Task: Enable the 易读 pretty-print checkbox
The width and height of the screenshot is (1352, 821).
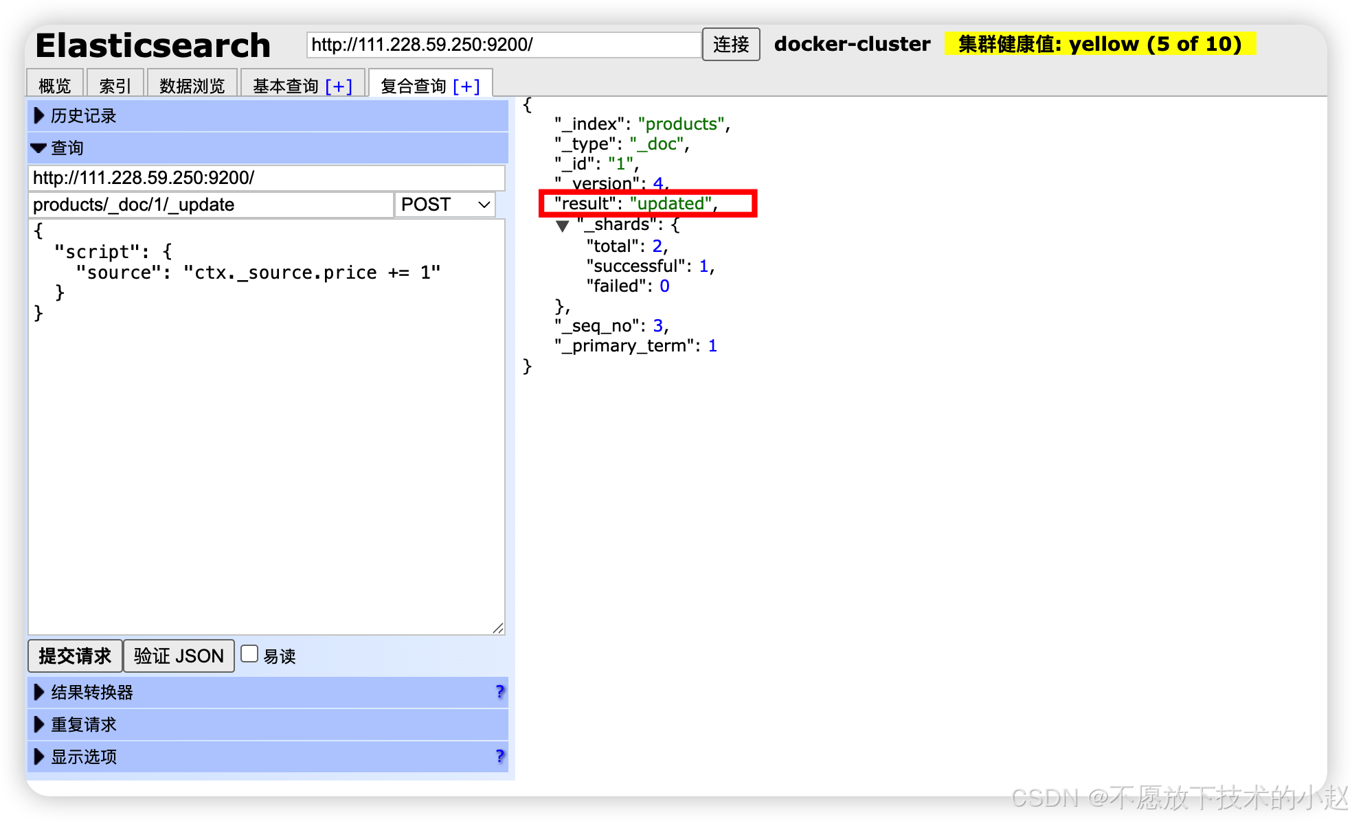Action: click(250, 654)
